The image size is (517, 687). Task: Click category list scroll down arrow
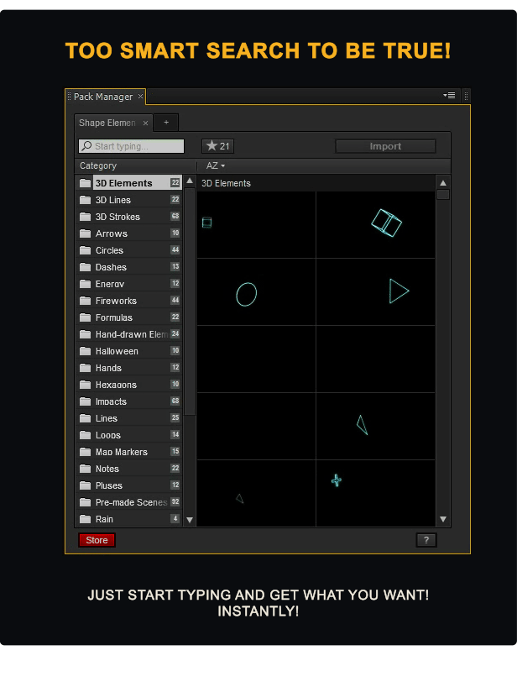pos(190,520)
